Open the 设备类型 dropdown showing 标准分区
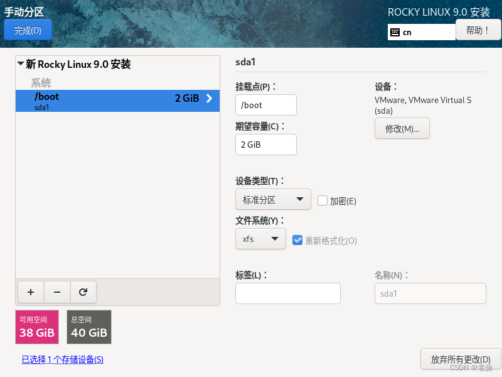502x377 pixels. [x=273, y=199]
